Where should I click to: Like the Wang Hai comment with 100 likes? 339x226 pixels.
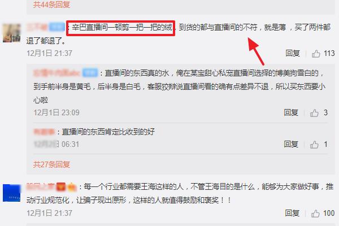click(315, 214)
